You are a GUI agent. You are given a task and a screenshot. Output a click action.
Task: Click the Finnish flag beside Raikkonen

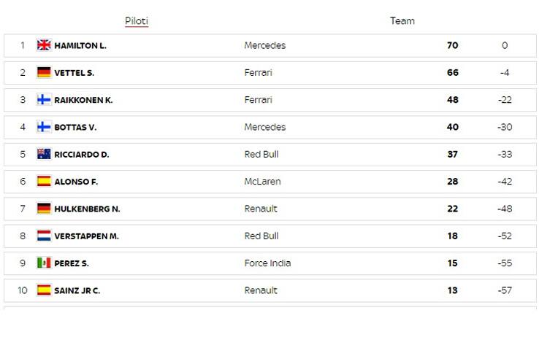[44, 100]
